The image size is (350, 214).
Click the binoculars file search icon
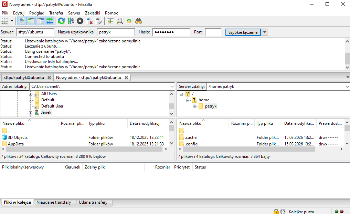pyautogui.click(x=139, y=21)
